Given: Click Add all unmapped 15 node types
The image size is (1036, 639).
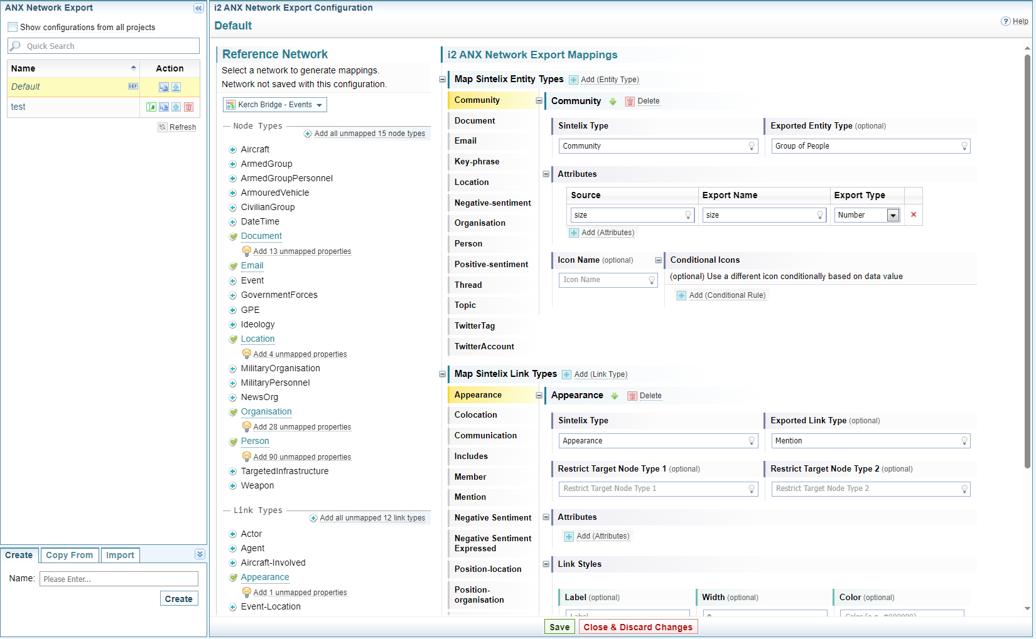Looking at the screenshot, I should (x=369, y=134).
